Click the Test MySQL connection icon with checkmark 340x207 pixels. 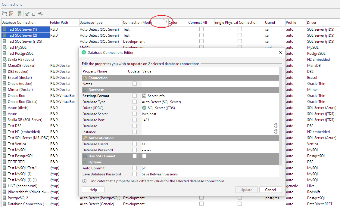(4, 48)
